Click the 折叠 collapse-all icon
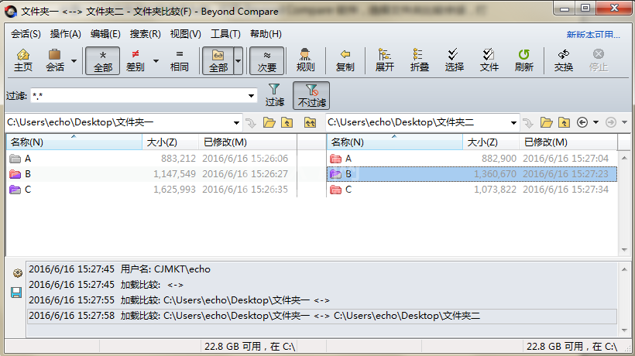 click(x=419, y=60)
